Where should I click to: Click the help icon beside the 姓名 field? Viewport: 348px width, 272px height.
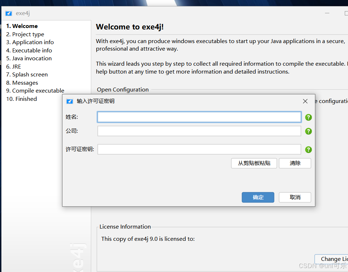coord(308,117)
